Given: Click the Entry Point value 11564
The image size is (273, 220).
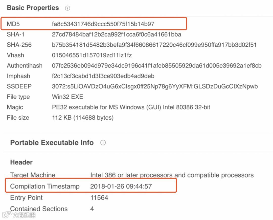Looking at the screenshot, I should (x=99, y=198).
